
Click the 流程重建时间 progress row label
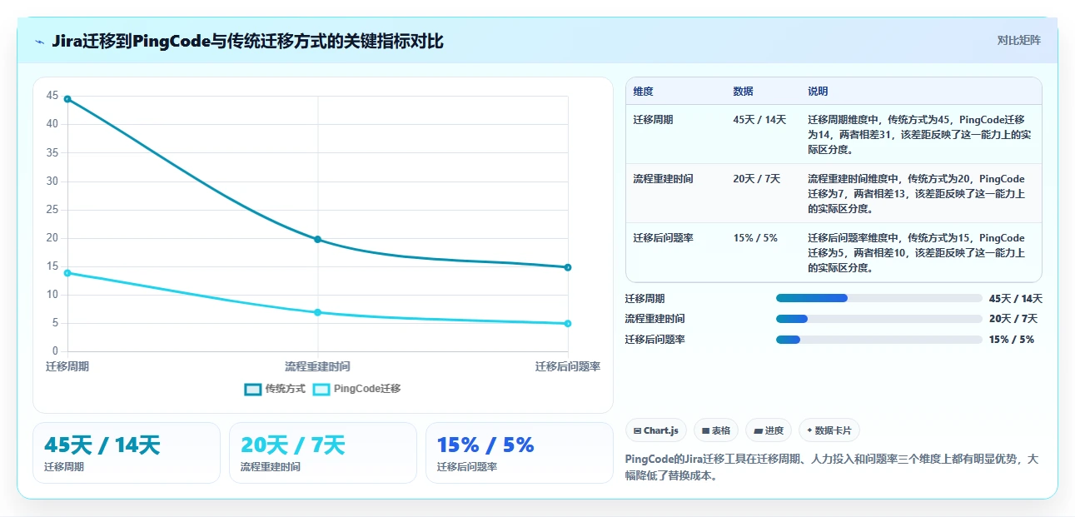coord(655,319)
